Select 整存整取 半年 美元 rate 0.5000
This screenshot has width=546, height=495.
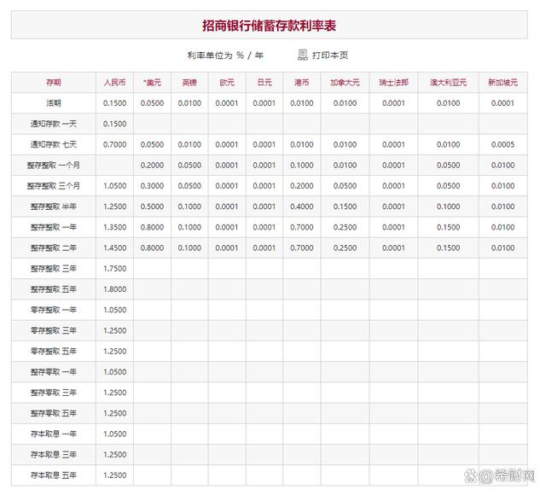(152, 207)
